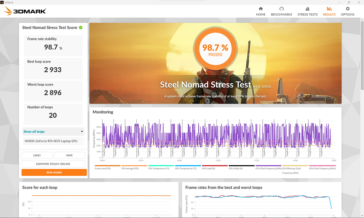Click the SAVE button

[x=69, y=155]
